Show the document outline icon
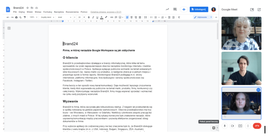 tap(9, 28)
